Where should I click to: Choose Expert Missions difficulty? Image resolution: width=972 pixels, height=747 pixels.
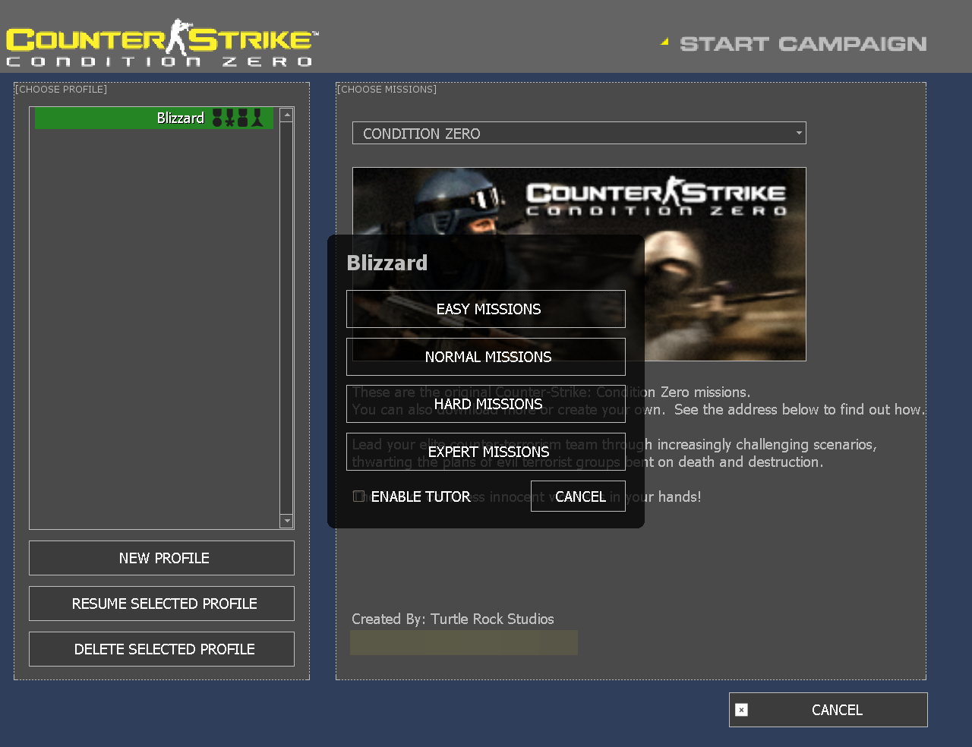(x=486, y=452)
